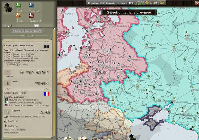Select Valmiera province on the map
This screenshot has width=199, height=140.
click(94, 41)
